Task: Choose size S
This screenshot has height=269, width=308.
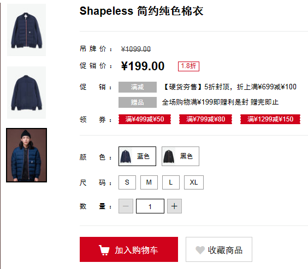Action: pyautogui.click(x=127, y=182)
